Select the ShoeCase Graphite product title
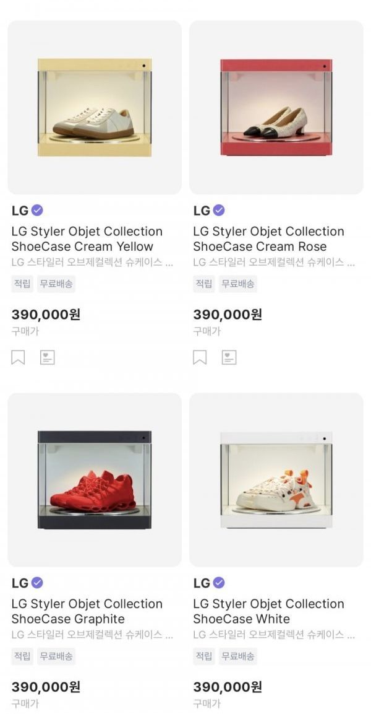Viewport: 371px width, 714px height. point(87,611)
